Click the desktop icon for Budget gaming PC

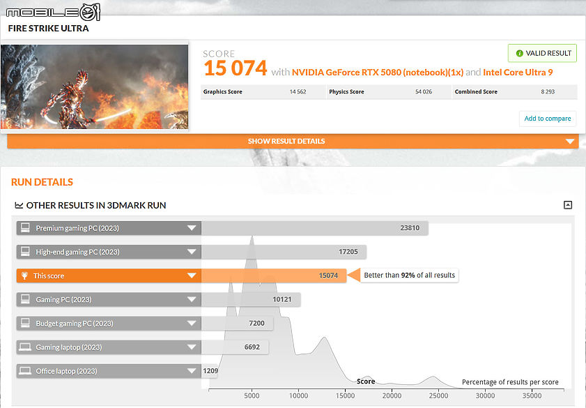coord(25,323)
